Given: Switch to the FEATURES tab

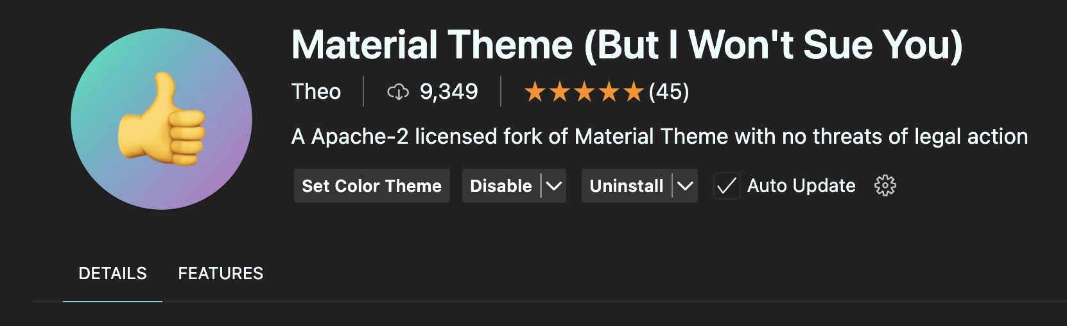Looking at the screenshot, I should [221, 273].
